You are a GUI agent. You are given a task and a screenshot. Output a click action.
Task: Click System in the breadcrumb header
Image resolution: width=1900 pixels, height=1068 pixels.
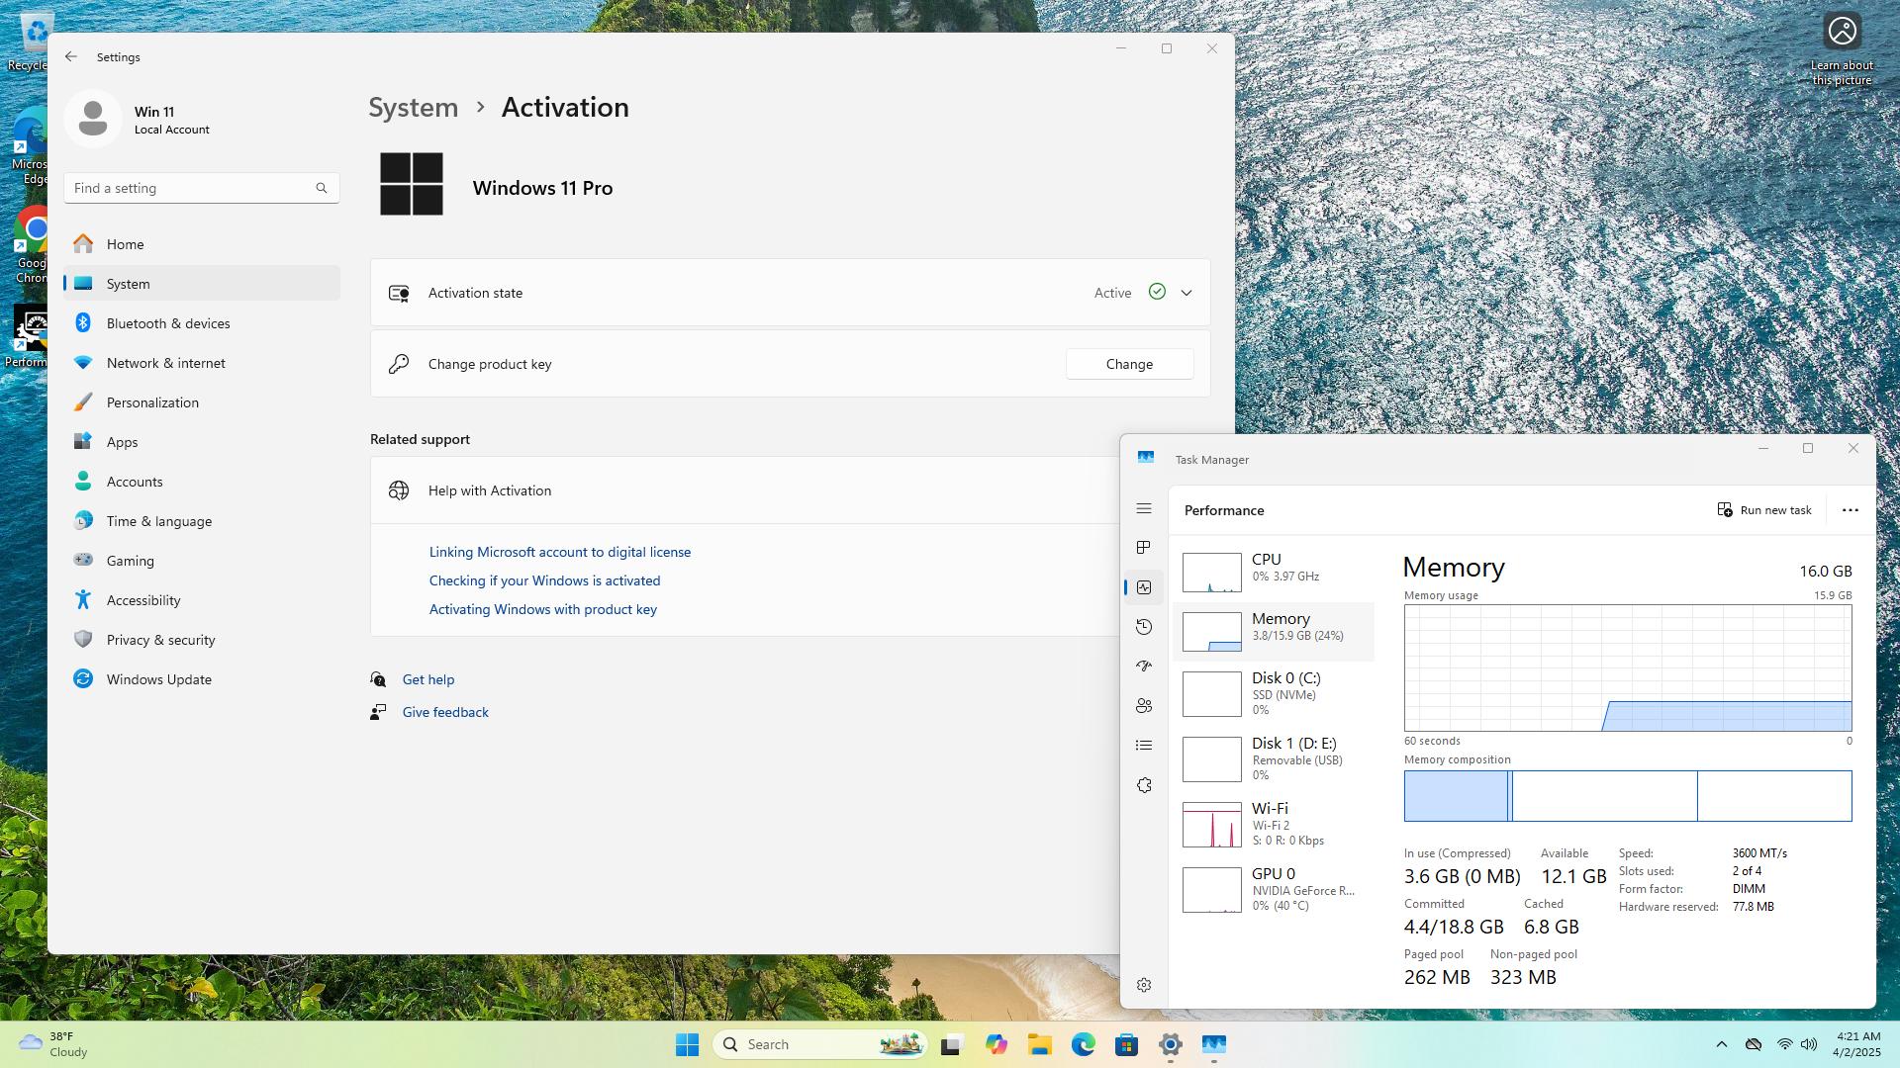click(x=414, y=107)
